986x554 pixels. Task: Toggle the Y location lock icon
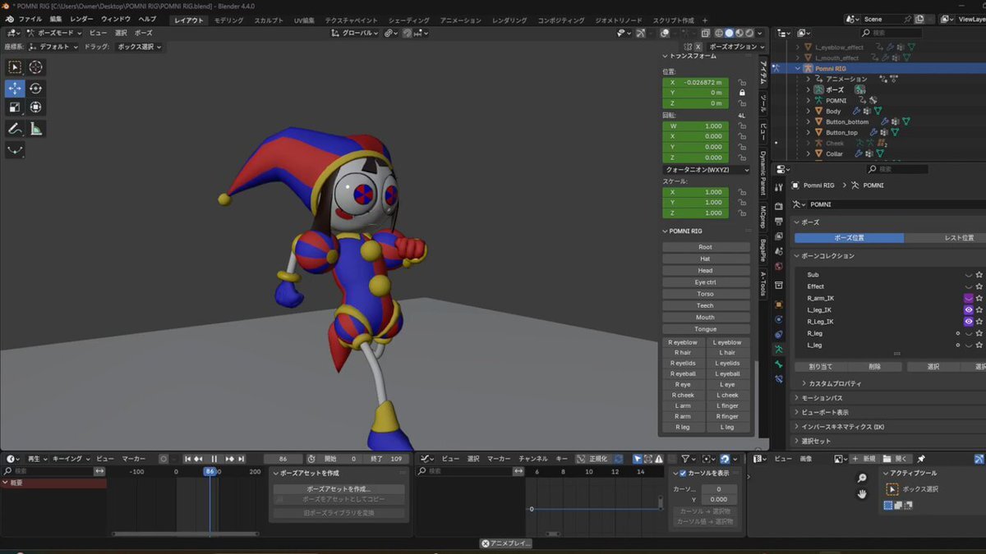742,93
